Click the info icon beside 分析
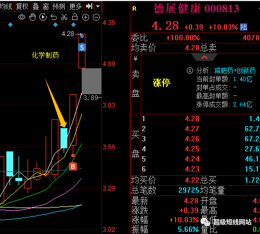This screenshot has height=234, width=260. 190,70
